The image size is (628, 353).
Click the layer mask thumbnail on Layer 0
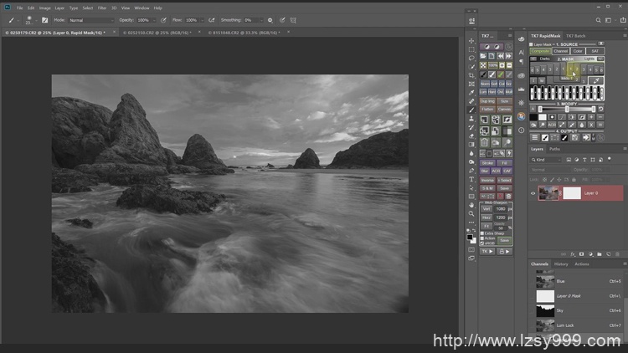point(570,193)
